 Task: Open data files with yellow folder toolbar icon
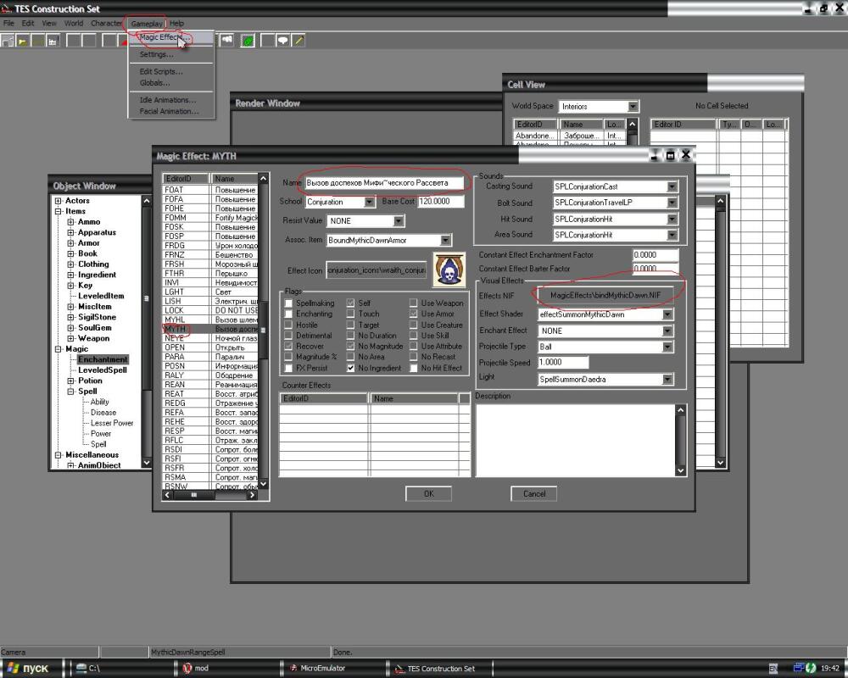coord(23,41)
